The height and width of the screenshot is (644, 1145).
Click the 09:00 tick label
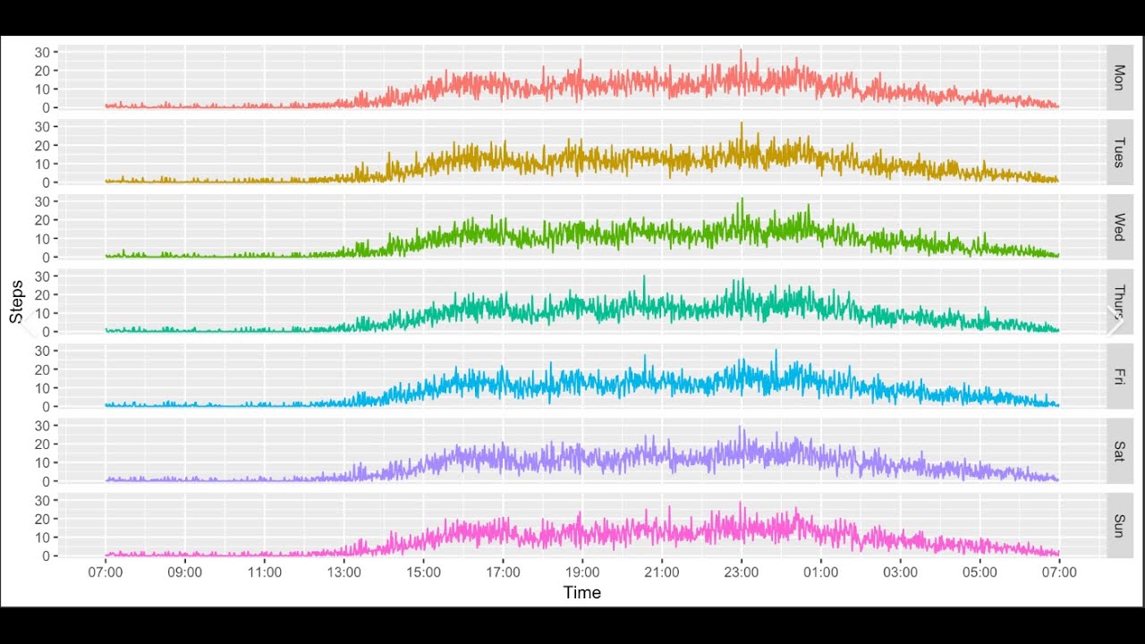pos(185,572)
